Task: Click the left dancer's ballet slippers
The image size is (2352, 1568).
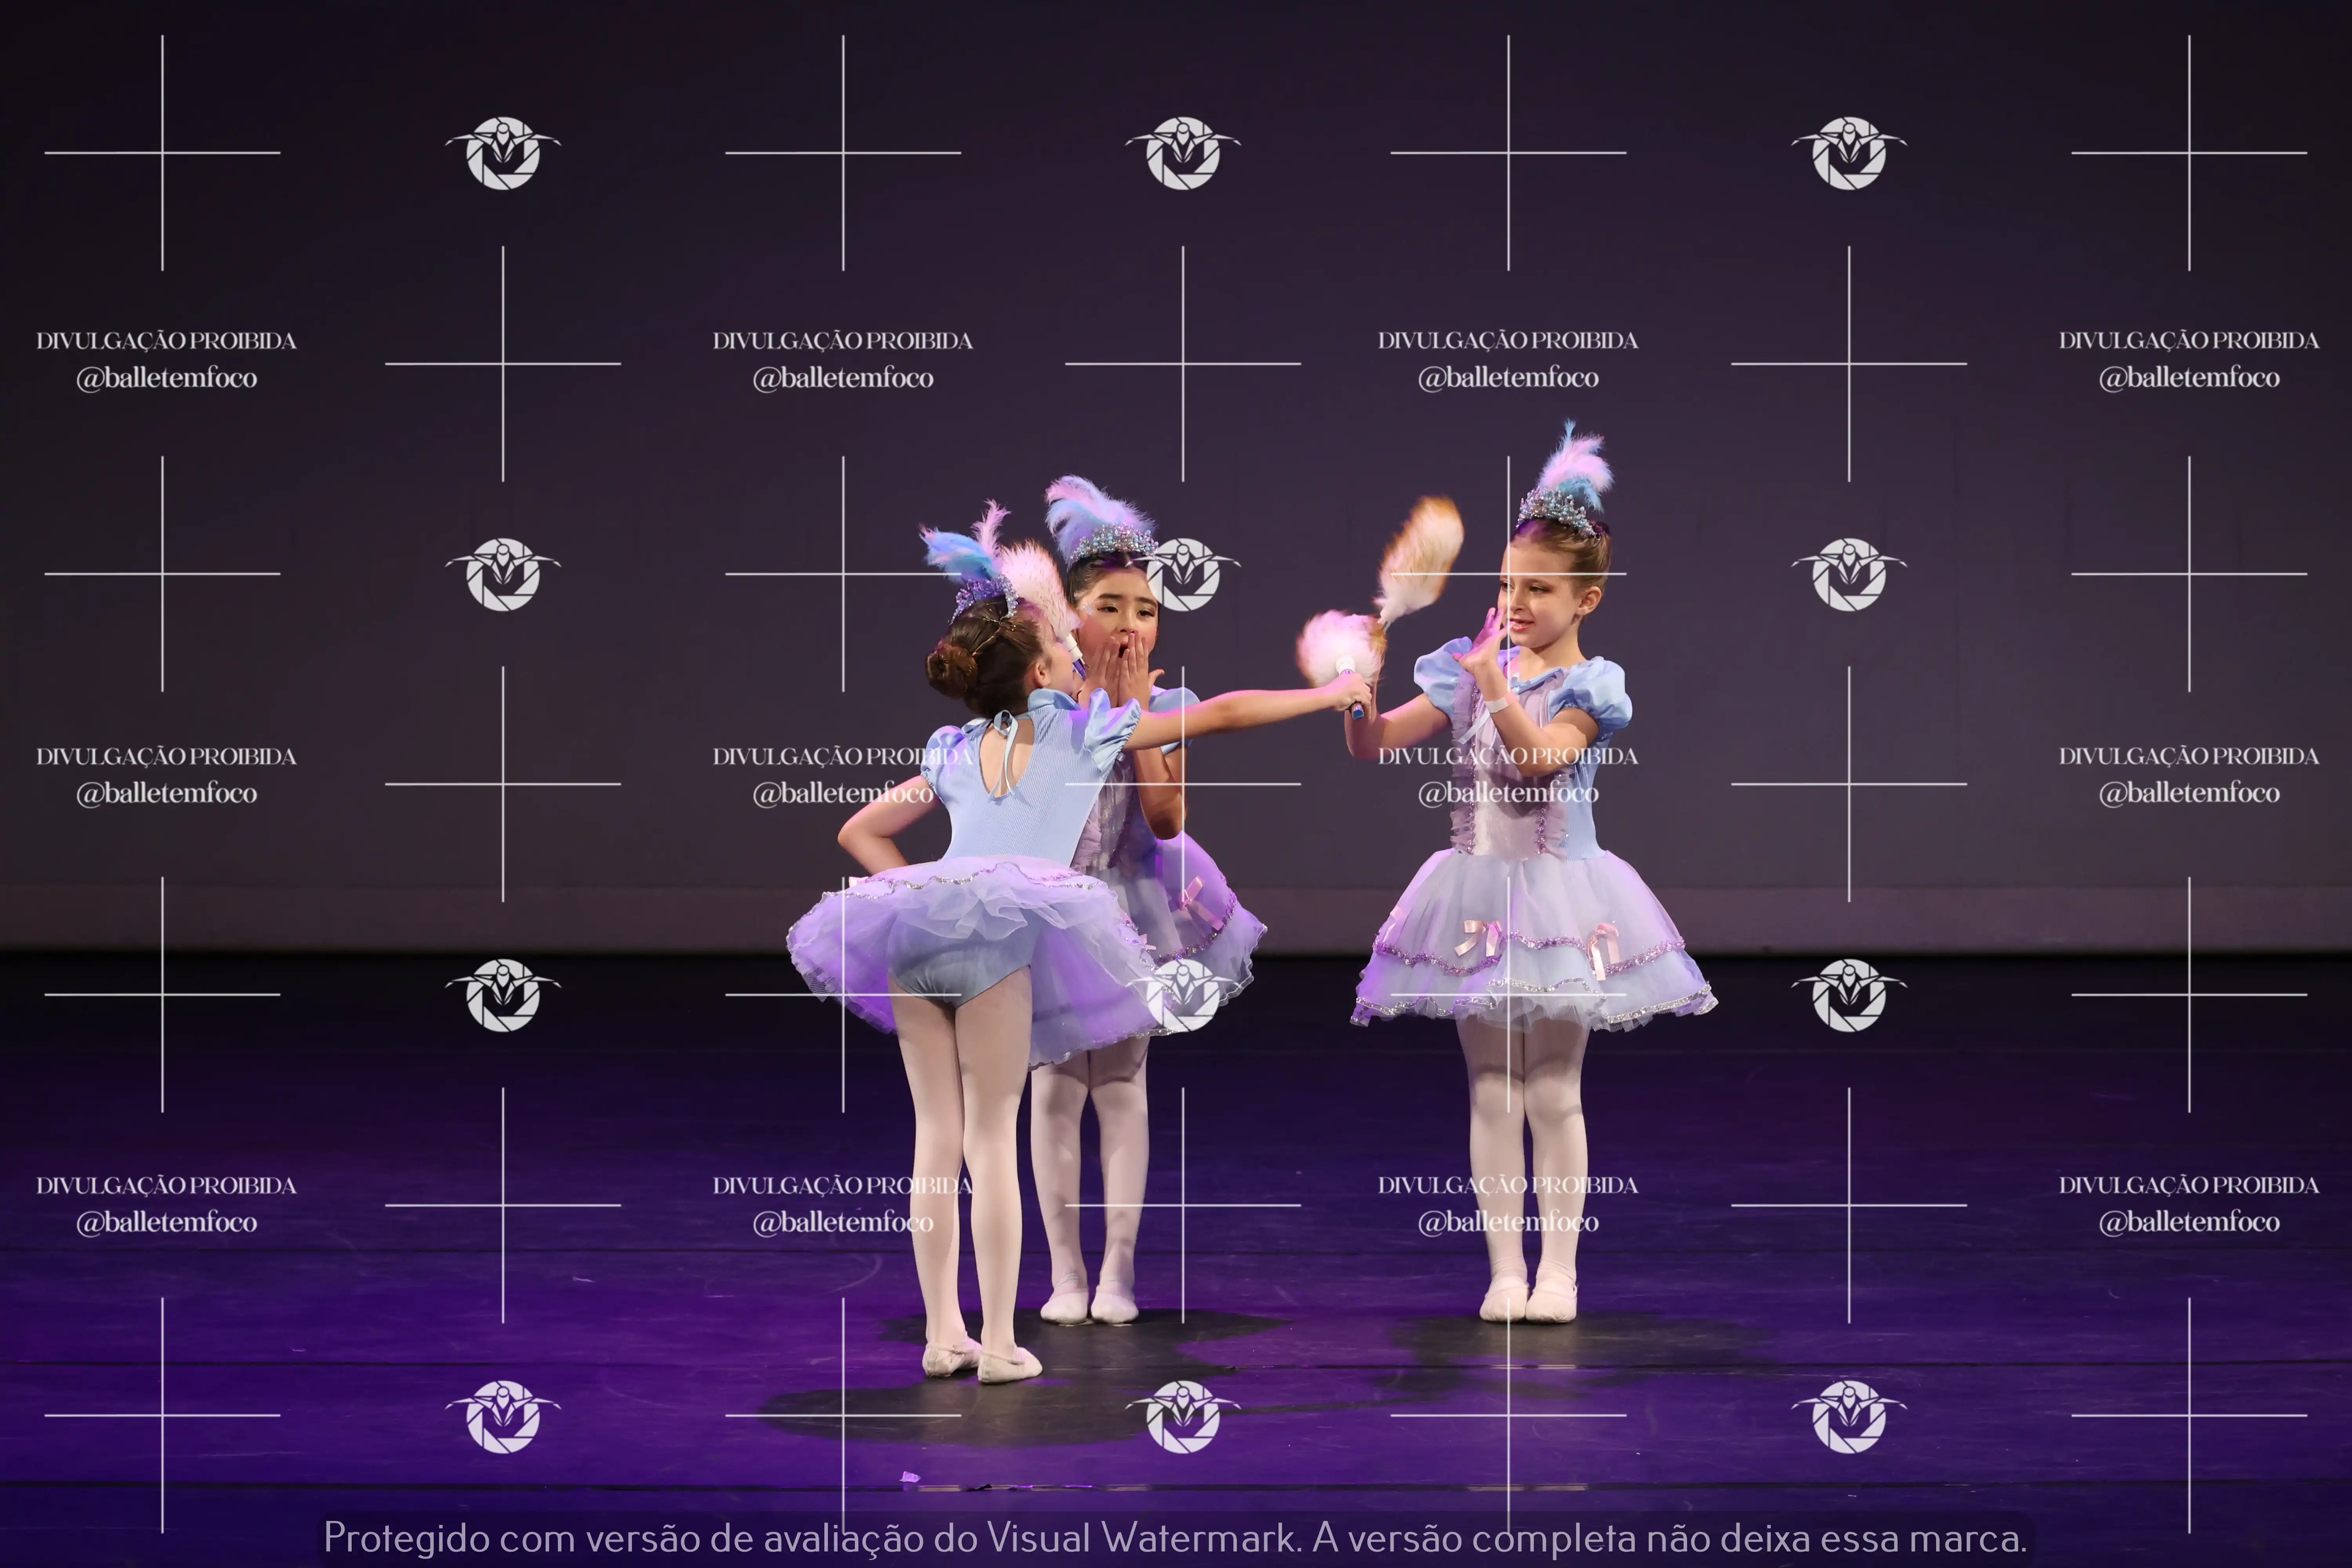Action: tap(982, 1361)
